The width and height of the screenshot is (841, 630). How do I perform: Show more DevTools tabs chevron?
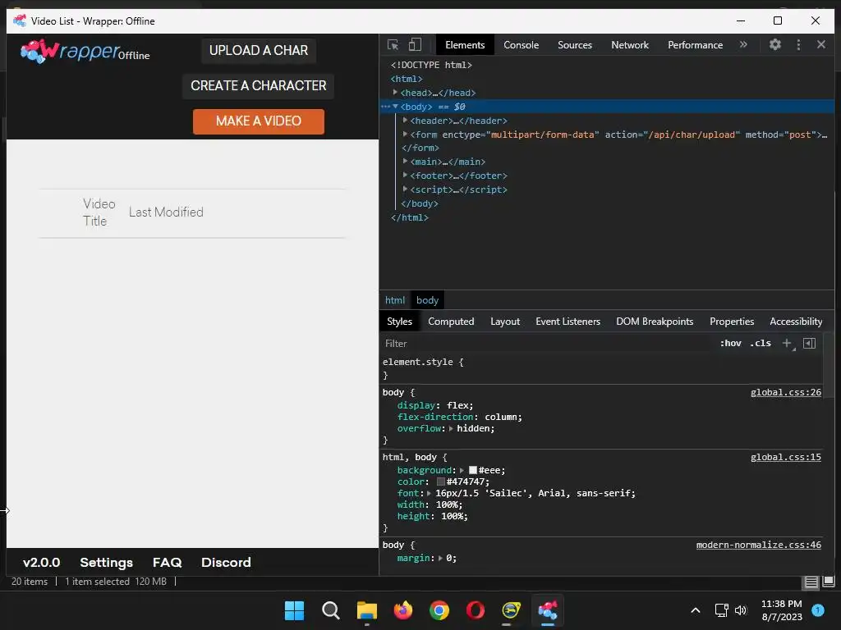point(743,44)
